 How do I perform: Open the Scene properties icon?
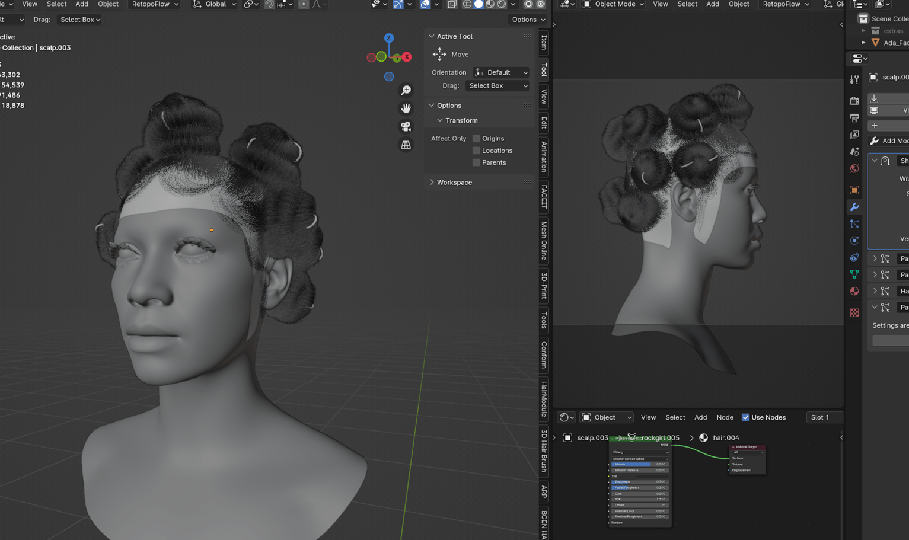tap(854, 152)
